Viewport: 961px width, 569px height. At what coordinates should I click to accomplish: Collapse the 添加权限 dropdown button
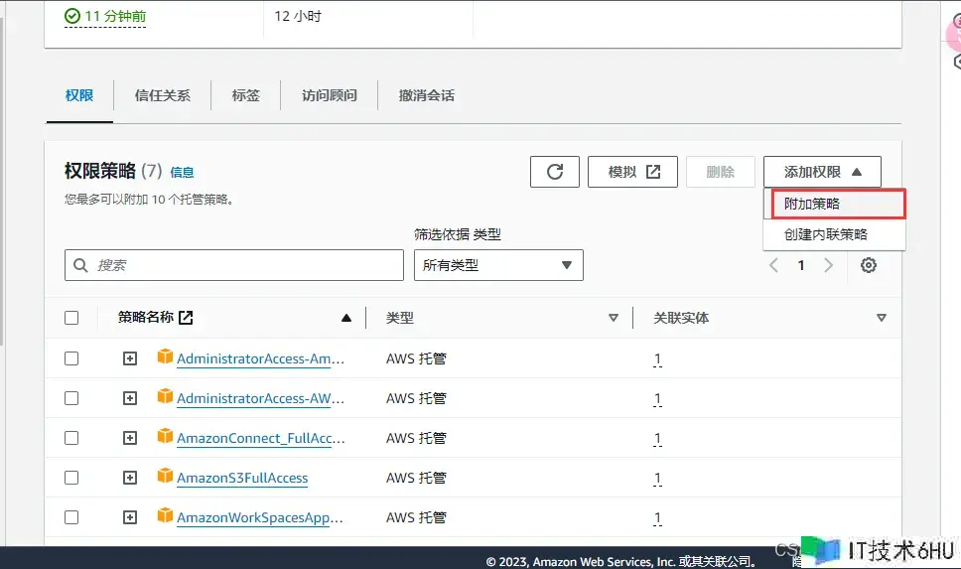[822, 172]
